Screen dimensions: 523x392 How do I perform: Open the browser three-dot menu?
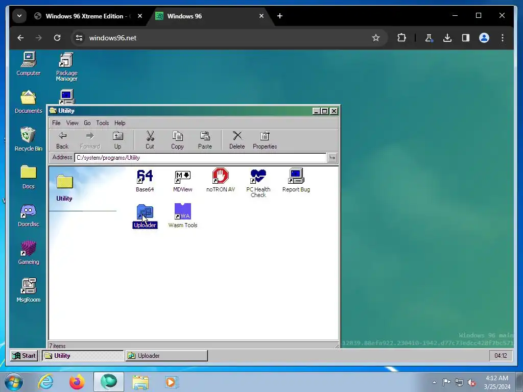point(503,38)
